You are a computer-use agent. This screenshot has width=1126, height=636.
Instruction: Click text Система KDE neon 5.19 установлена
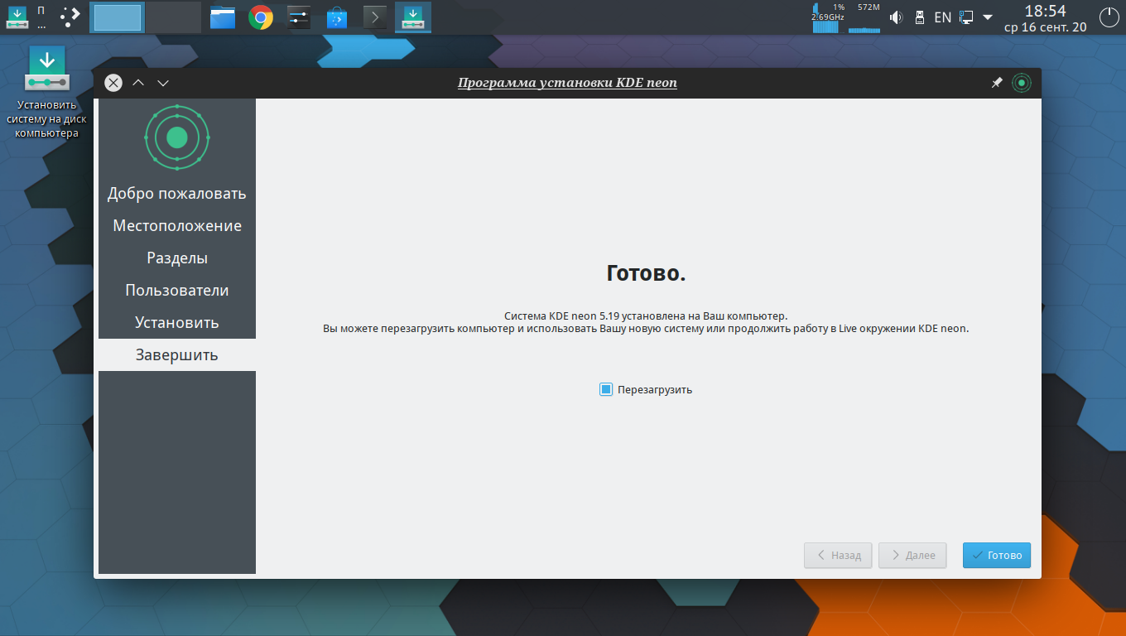(x=645, y=316)
